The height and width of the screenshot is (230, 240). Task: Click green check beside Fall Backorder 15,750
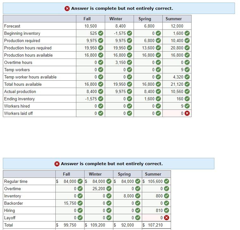point(80,203)
